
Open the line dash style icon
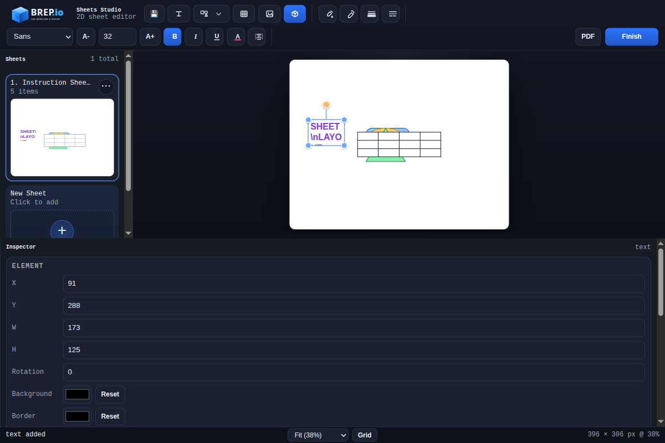tap(391, 14)
